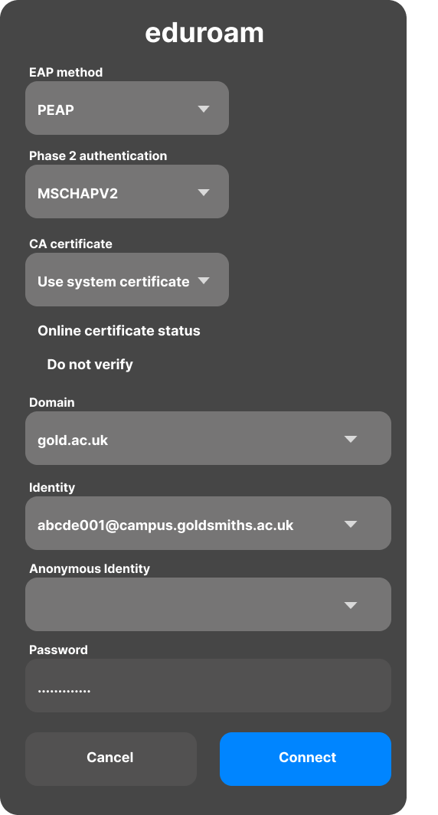
Task: Choose the Do not verify option
Action: coord(90,365)
